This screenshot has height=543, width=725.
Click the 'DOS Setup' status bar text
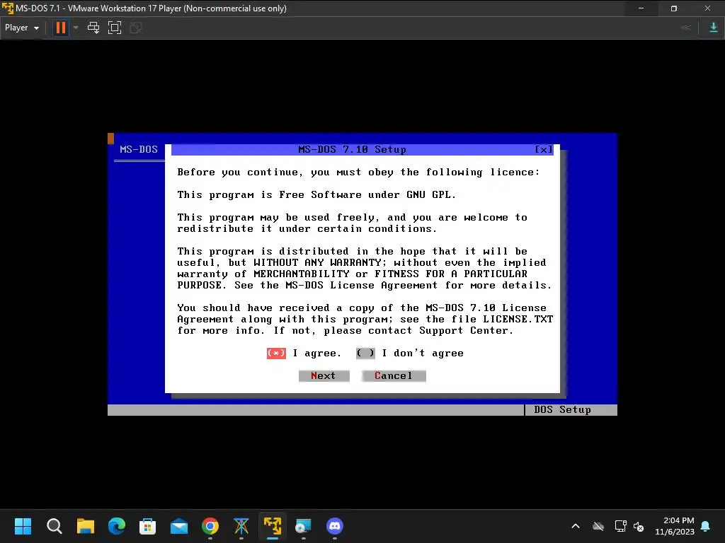pos(562,409)
